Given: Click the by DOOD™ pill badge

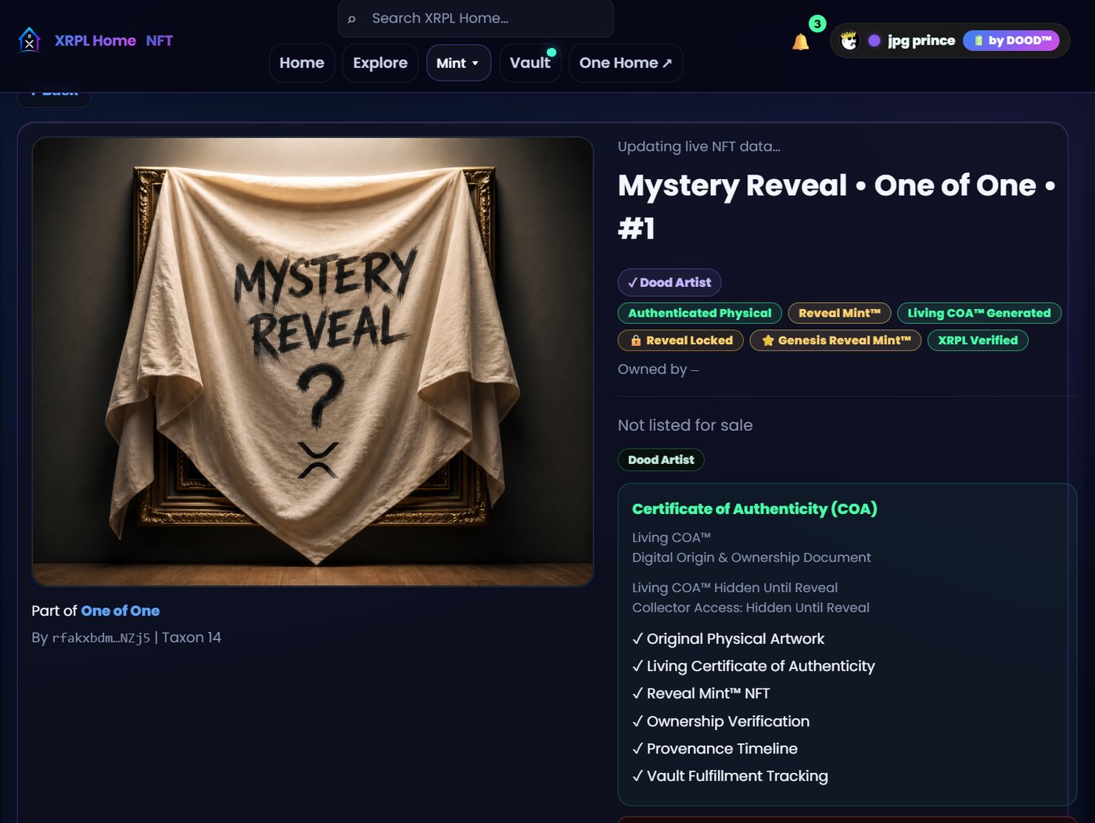Looking at the screenshot, I should [x=1011, y=41].
